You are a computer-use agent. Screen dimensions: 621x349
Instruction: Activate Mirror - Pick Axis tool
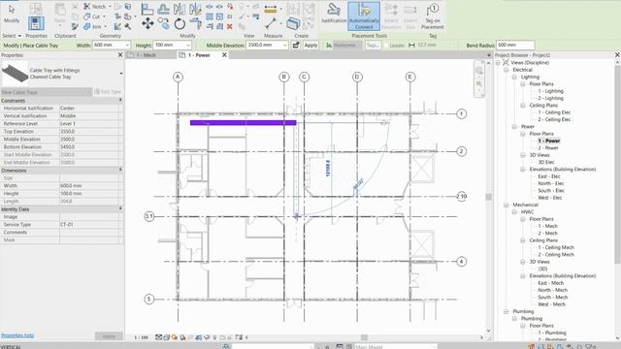[179, 10]
